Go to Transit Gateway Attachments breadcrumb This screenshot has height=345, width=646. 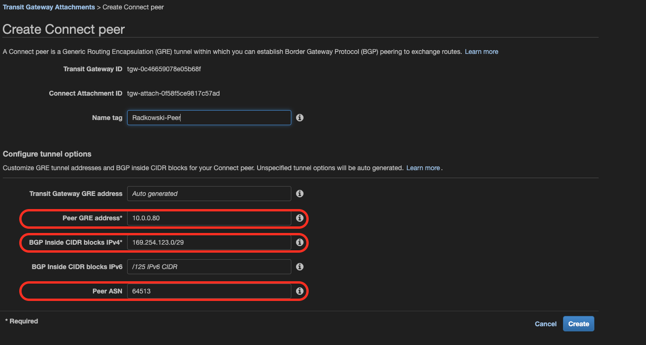coord(49,7)
